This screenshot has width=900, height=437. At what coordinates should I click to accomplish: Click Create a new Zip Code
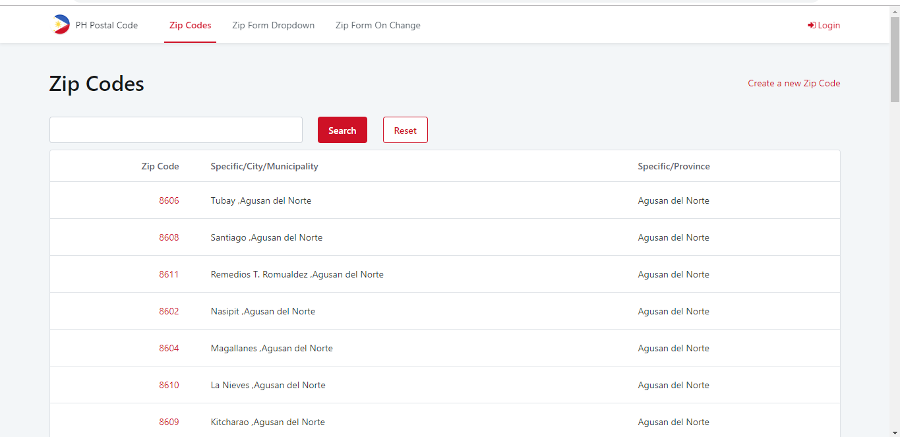pyautogui.click(x=794, y=83)
